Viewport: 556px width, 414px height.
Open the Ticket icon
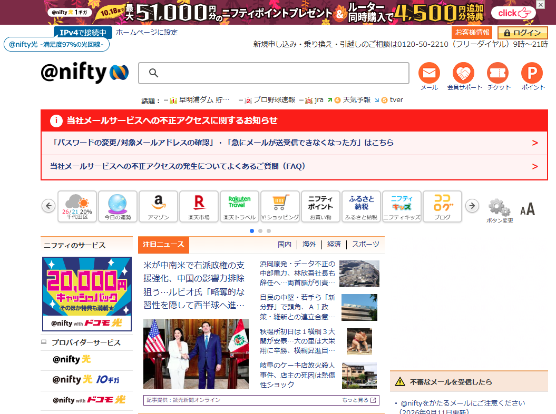pos(498,76)
